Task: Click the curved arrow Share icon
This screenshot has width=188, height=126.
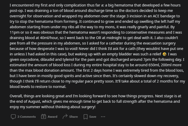Action: pyautogui.click(x=65, y=117)
